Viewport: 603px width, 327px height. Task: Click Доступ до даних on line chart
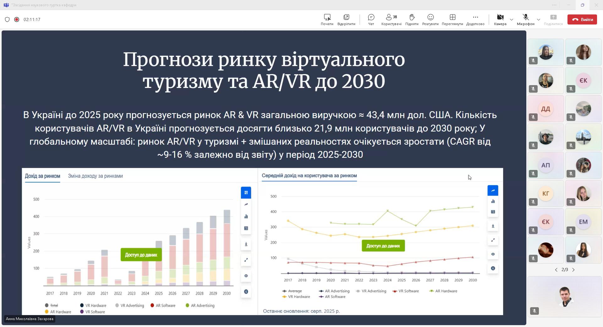point(383,246)
